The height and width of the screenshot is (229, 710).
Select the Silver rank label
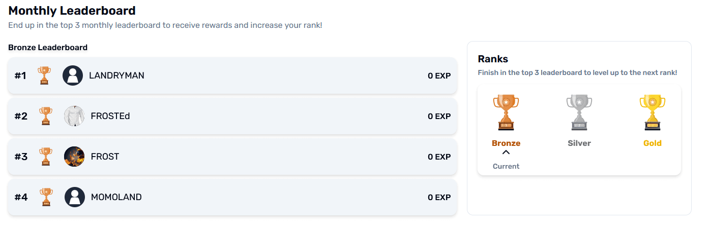(x=579, y=143)
